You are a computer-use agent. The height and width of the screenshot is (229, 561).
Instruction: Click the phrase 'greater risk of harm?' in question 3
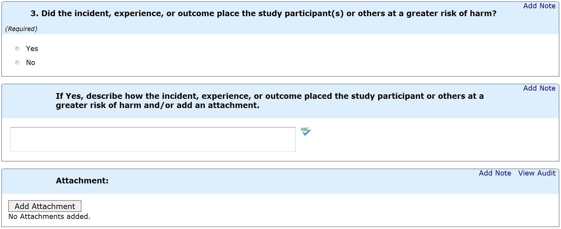[451, 14]
